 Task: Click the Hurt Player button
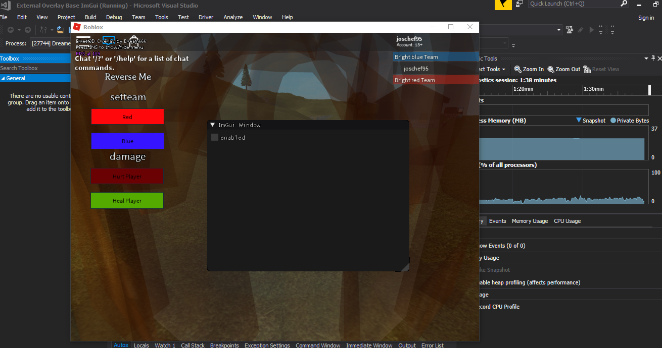pyautogui.click(x=127, y=176)
